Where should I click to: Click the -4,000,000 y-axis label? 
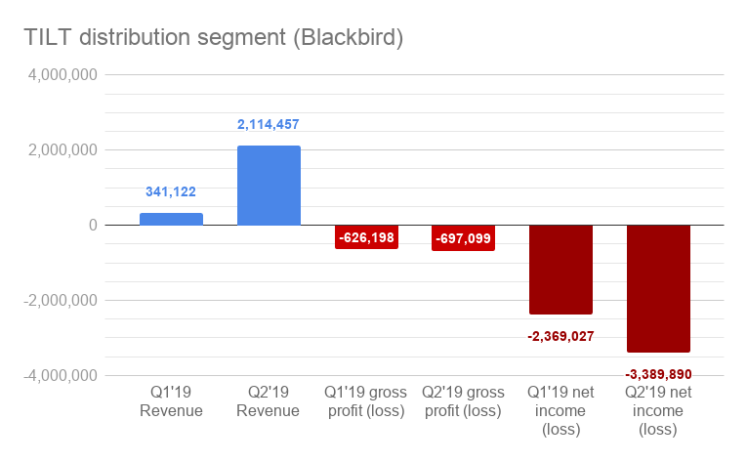pyautogui.click(x=60, y=376)
